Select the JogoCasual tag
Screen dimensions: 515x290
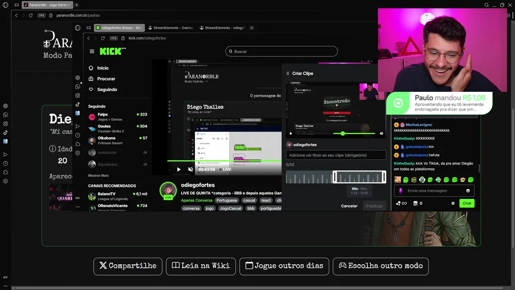click(230, 208)
